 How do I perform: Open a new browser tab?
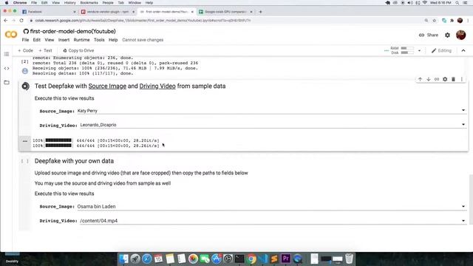(260, 12)
